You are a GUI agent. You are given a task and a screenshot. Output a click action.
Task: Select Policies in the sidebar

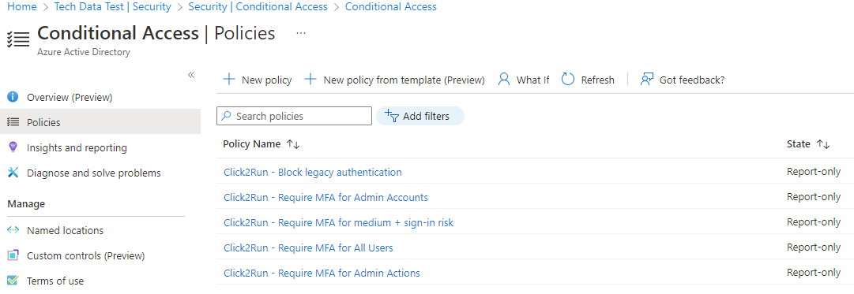tap(100, 122)
